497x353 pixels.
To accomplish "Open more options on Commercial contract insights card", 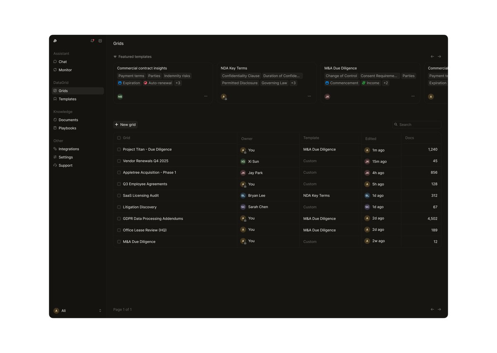I will click(x=206, y=96).
